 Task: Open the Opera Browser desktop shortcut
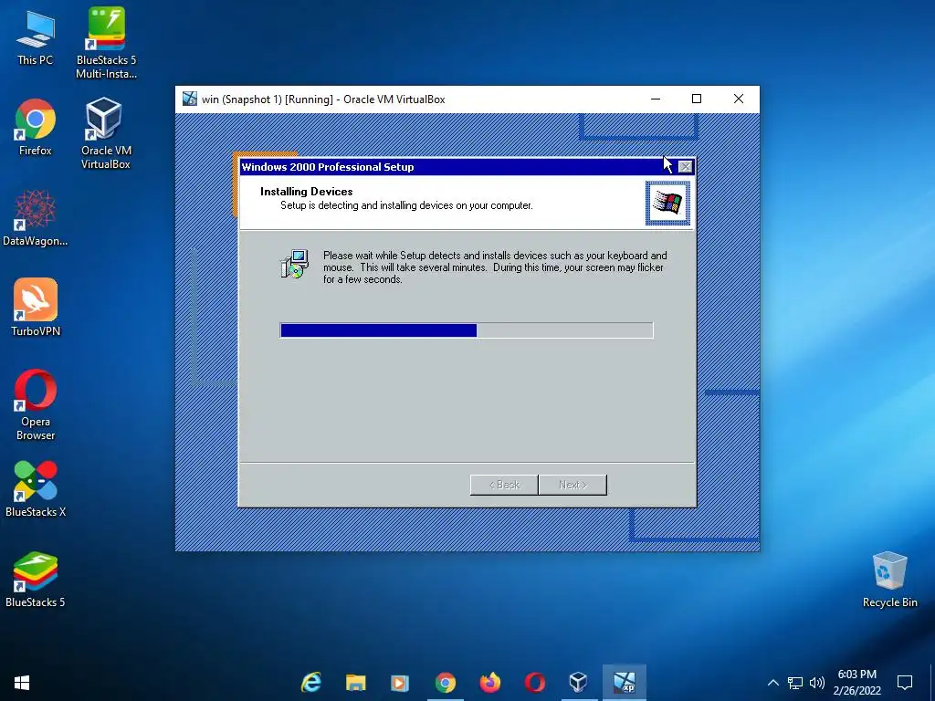pyautogui.click(x=36, y=404)
